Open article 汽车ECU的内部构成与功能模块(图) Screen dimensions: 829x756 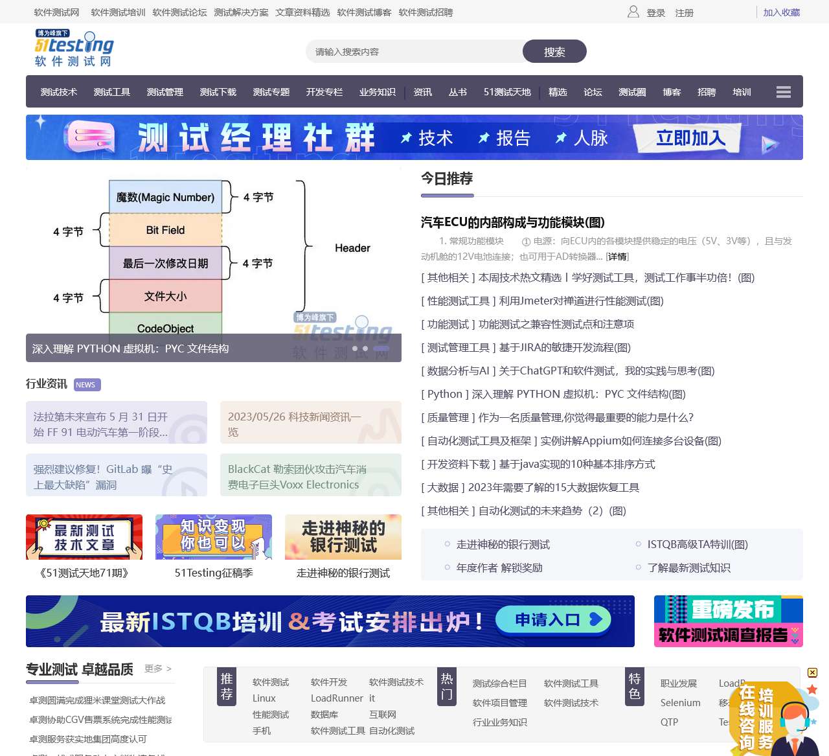[513, 222]
